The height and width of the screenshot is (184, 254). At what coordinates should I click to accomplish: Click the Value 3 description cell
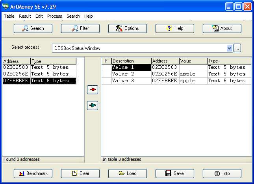(x=132, y=81)
